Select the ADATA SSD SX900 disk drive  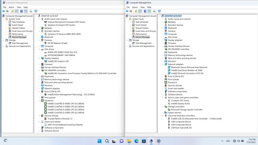point(62,52)
